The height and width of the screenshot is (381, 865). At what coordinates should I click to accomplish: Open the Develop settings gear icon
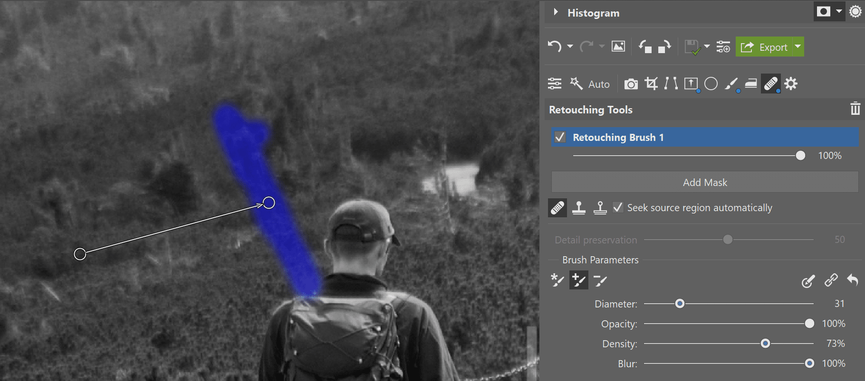(x=791, y=84)
